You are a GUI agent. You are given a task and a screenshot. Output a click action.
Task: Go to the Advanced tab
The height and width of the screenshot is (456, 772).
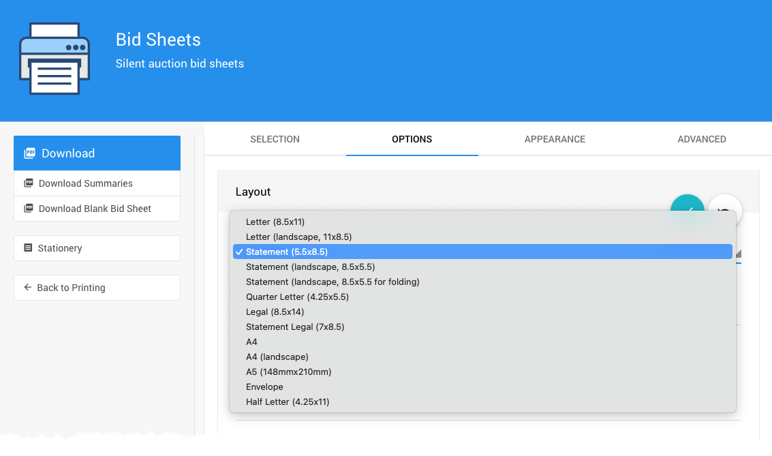coord(701,139)
